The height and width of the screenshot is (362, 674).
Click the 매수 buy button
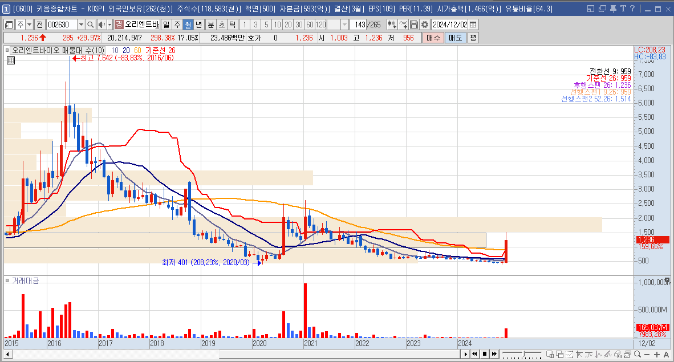click(x=433, y=38)
